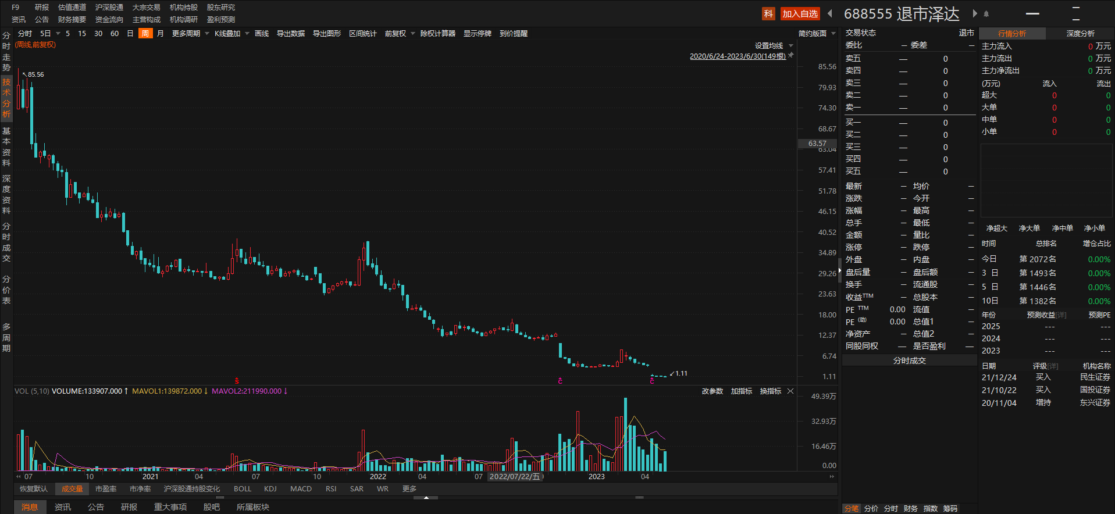Open the 设置均线 dropdown

click(791, 46)
